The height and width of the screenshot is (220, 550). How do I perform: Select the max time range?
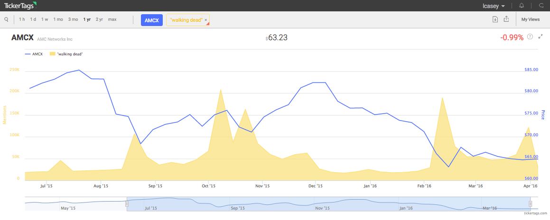click(x=112, y=19)
